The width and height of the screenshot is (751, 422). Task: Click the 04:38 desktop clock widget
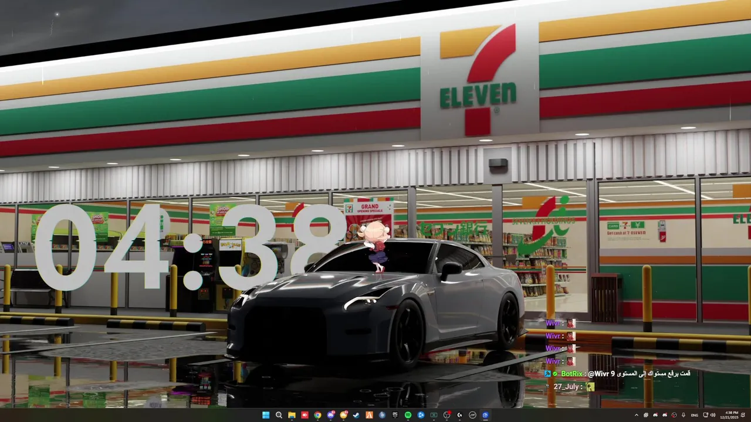(x=190, y=247)
